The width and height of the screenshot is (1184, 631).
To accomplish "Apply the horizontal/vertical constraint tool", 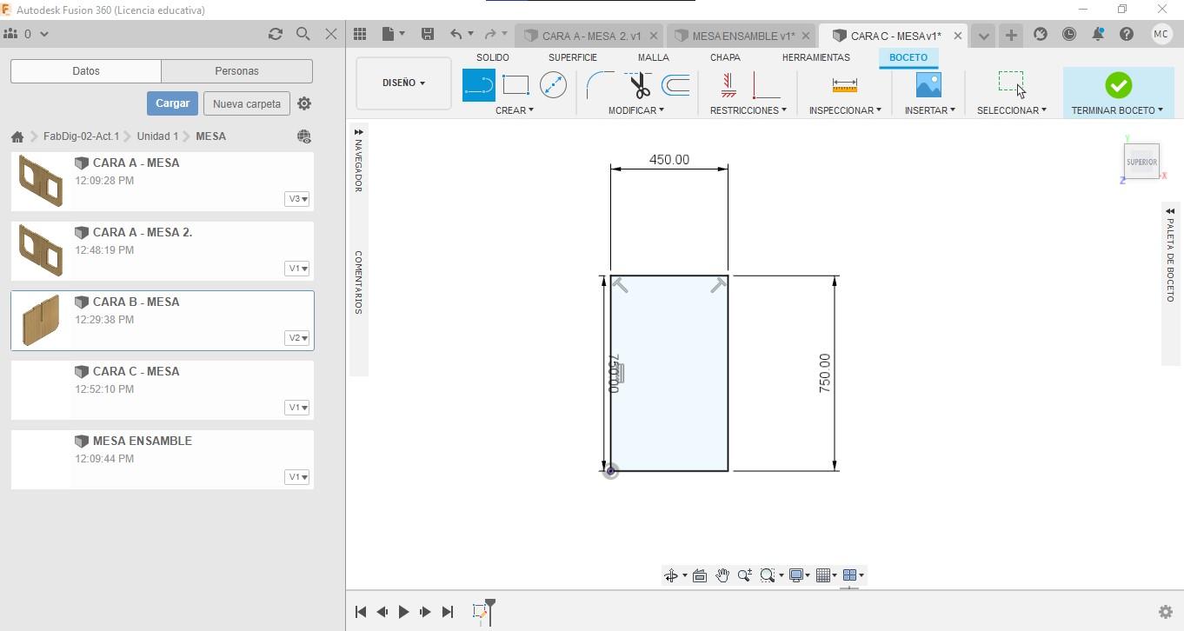I will (728, 85).
